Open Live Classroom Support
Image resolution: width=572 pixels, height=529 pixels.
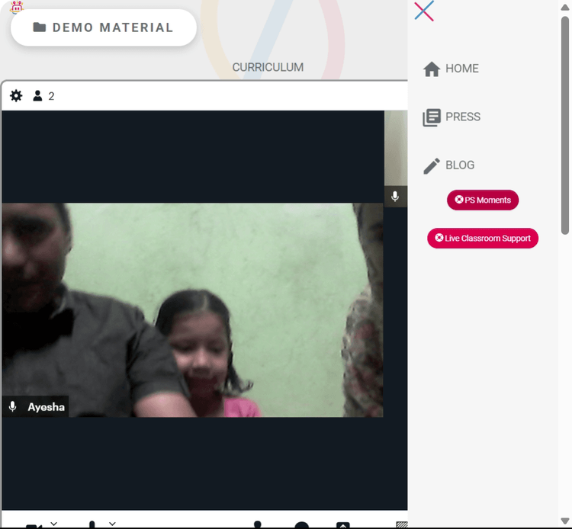[x=483, y=238]
